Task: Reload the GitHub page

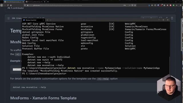Action: click(8, 5)
